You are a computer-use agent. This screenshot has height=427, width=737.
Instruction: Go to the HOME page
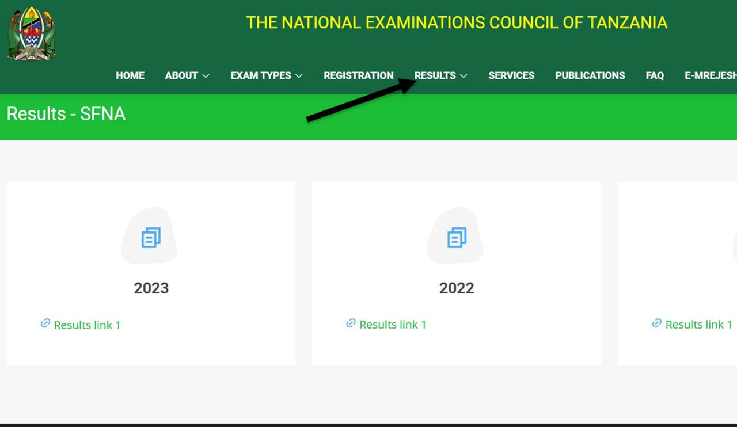click(x=130, y=75)
